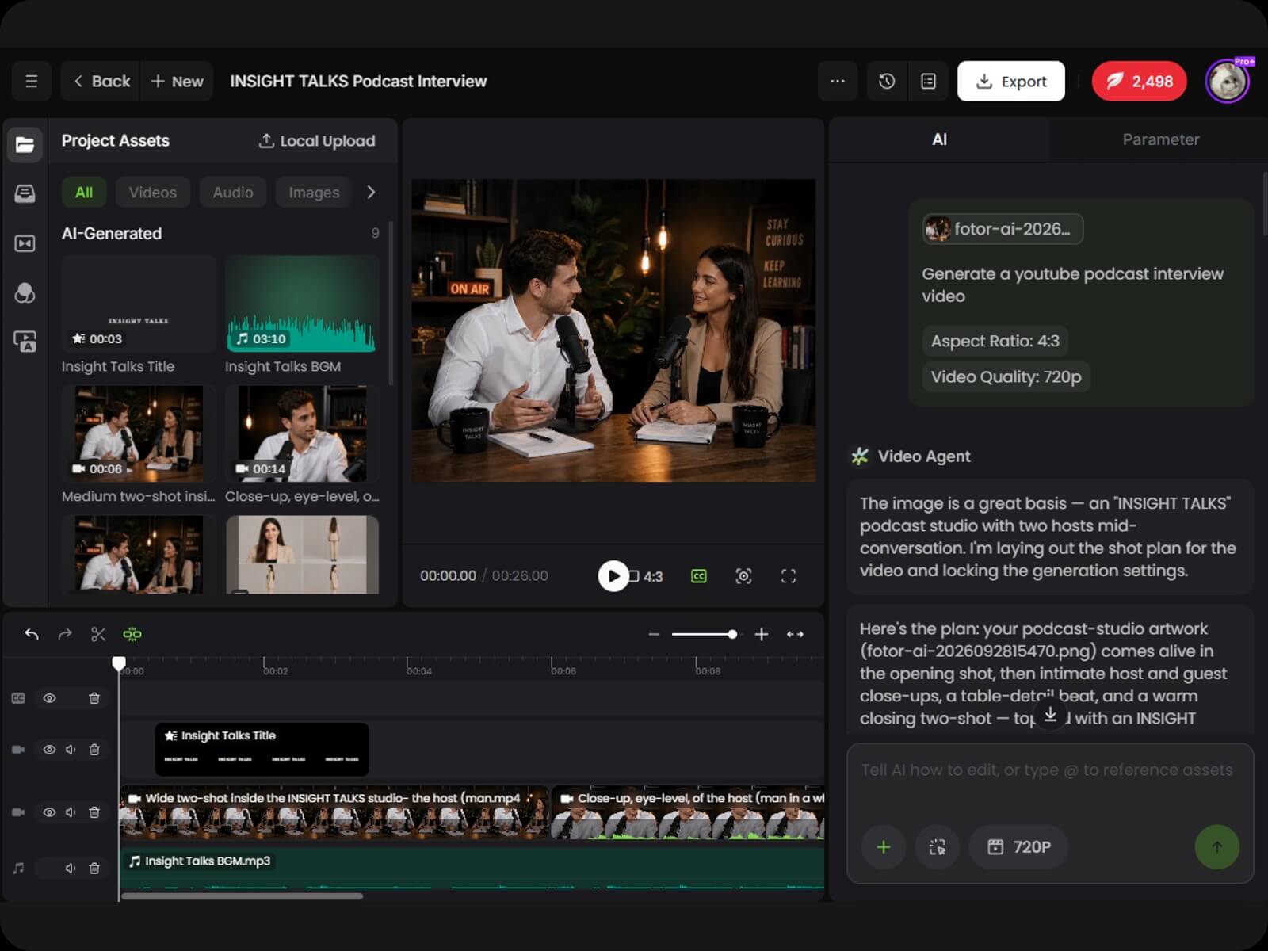The width and height of the screenshot is (1268, 951).
Task: Click the snapshot capture icon in player
Action: pos(743,576)
